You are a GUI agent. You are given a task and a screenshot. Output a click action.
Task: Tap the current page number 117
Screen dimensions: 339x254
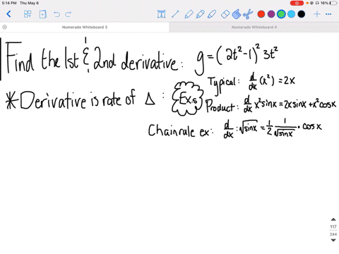333,226
